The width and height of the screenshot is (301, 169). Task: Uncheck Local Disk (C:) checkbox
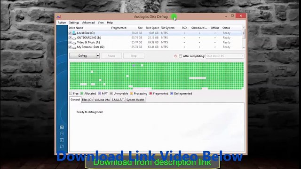70,33
